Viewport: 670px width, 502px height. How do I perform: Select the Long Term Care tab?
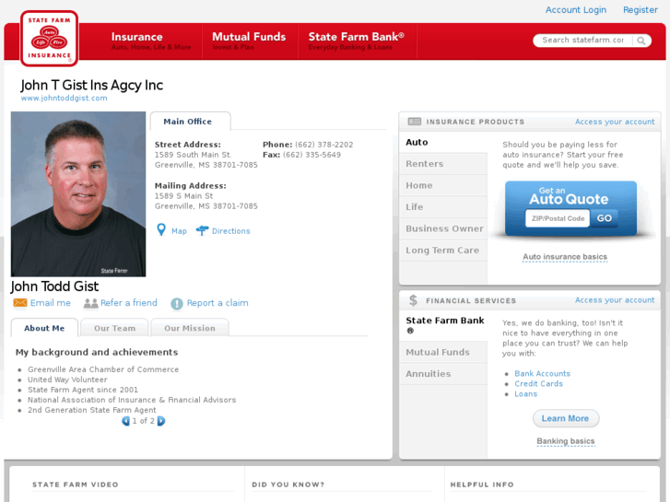coord(443,251)
